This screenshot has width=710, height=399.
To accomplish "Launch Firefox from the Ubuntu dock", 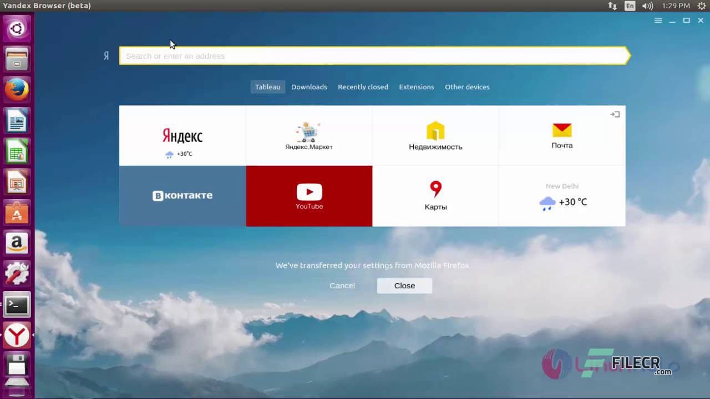I will coord(17,89).
